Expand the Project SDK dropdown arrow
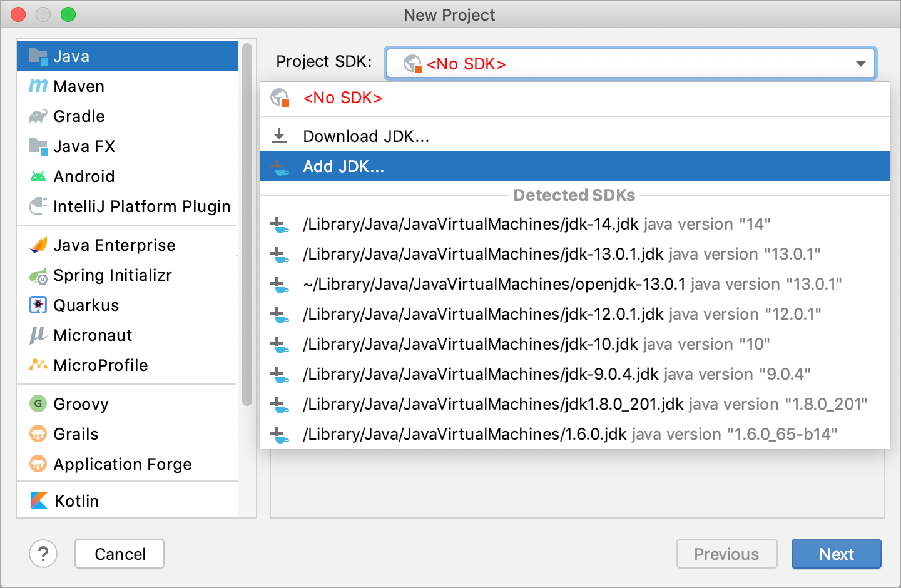Viewport: 901px width, 588px height. 861,63
